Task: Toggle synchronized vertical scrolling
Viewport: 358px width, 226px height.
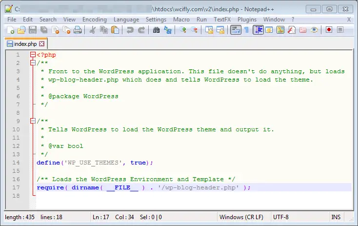Action: pos(209,30)
